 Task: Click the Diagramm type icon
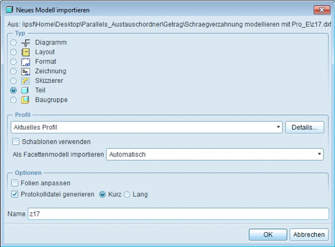tap(26, 43)
